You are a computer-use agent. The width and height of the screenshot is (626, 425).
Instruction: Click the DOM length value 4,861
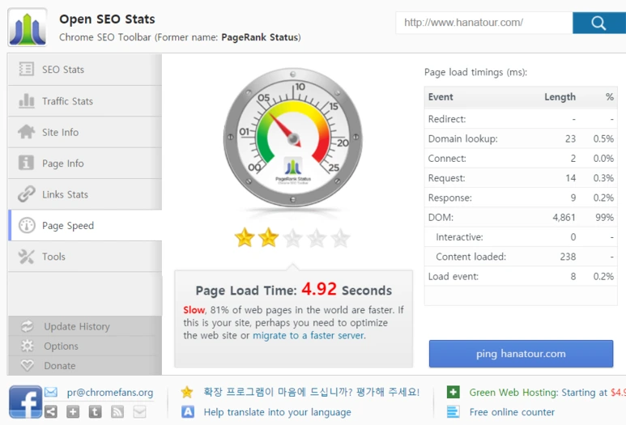[x=564, y=218]
